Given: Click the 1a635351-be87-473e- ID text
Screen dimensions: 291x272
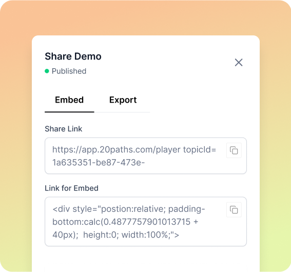Looking at the screenshot, I should click(x=99, y=163).
